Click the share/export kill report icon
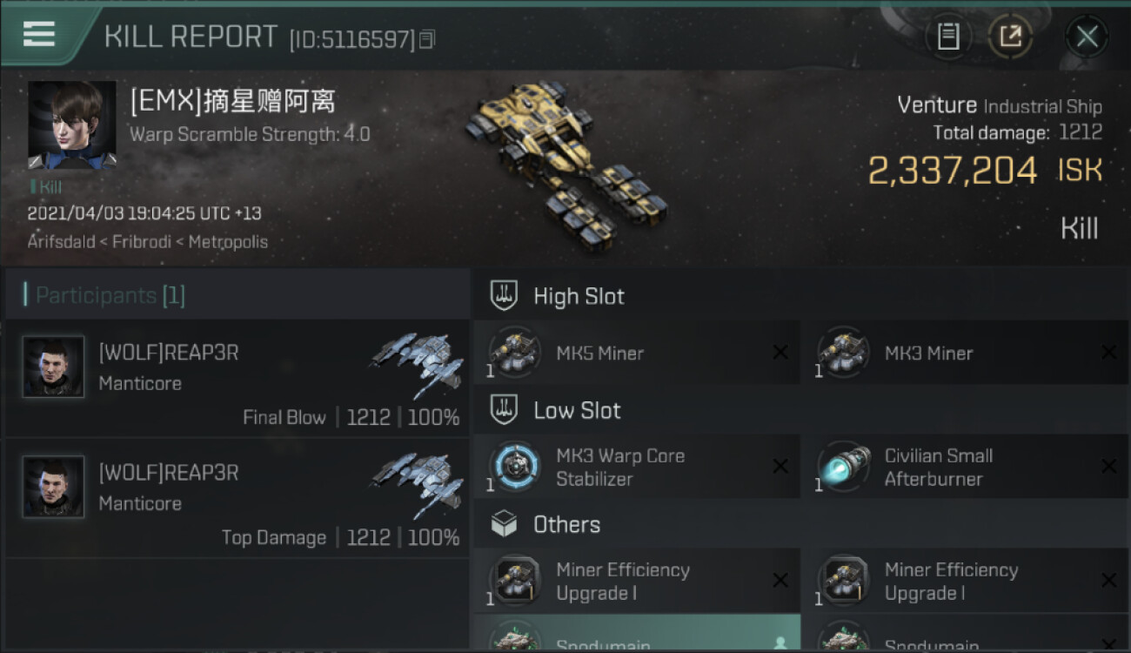 1010,37
